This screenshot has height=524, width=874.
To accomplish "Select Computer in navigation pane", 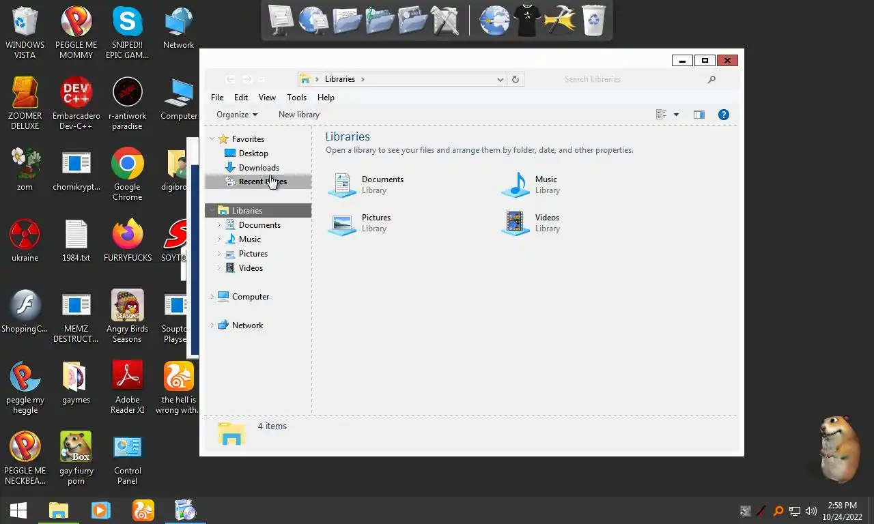I will click(x=250, y=297).
